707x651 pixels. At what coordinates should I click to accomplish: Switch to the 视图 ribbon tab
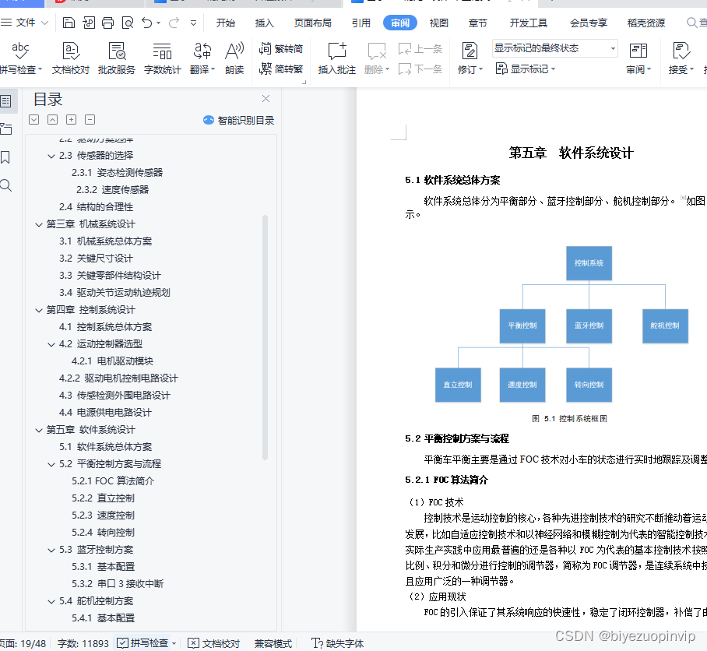point(438,23)
